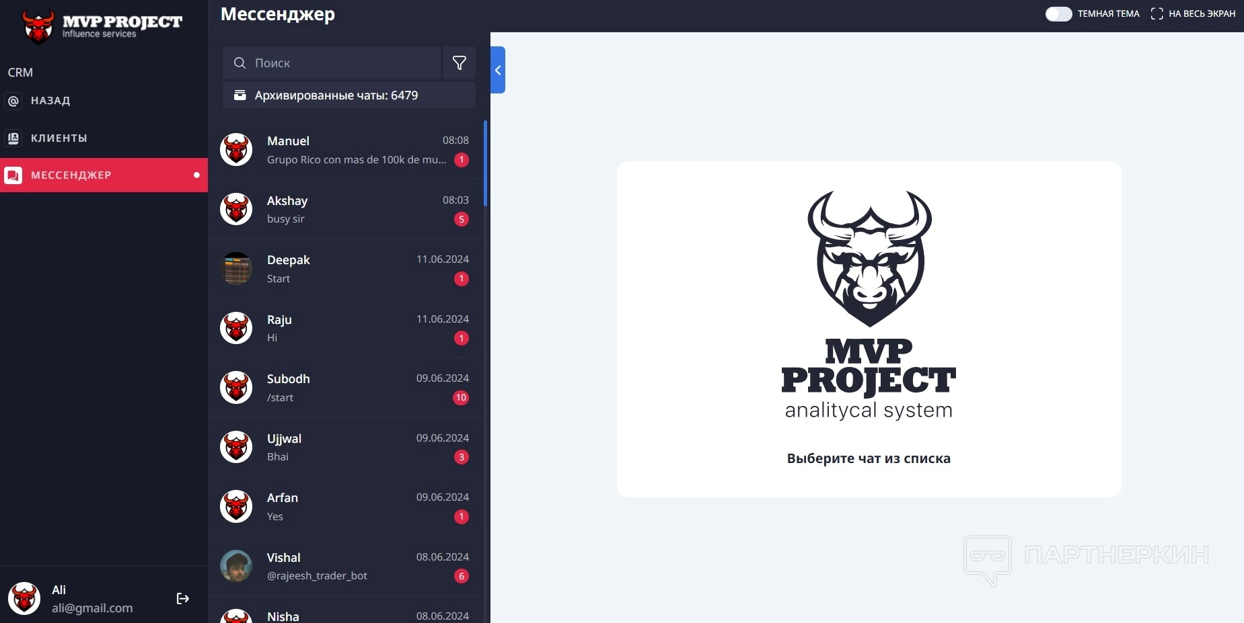Click the Мессенджер red notification dot
The width and height of the screenshot is (1244, 623).
tap(196, 175)
